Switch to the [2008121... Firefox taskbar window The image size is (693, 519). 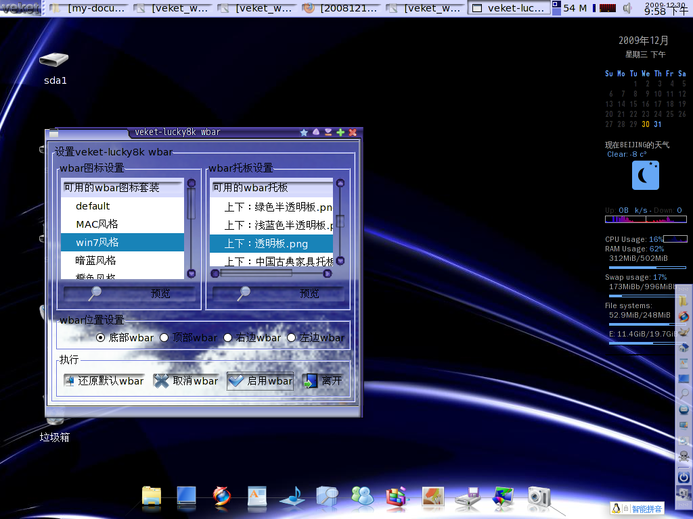tap(341, 8)
